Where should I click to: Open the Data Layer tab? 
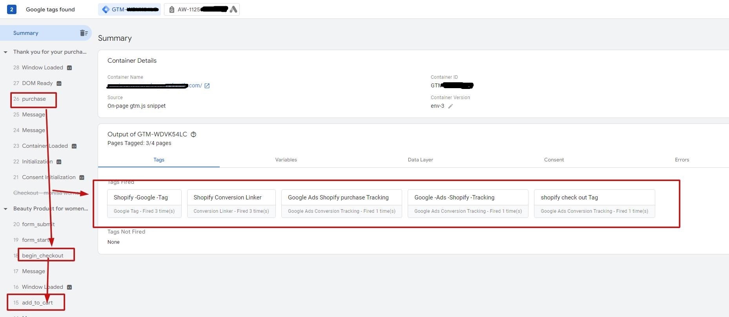pos(420,160)
